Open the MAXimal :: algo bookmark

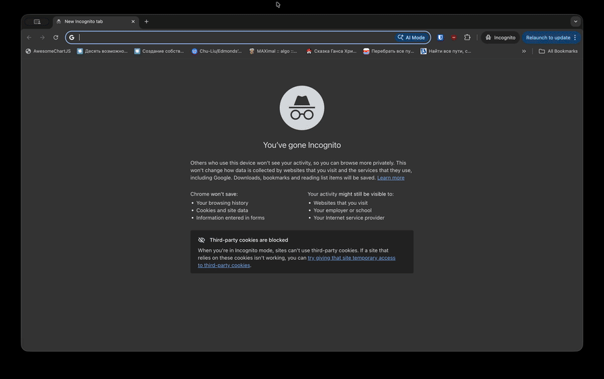(273, 51)
